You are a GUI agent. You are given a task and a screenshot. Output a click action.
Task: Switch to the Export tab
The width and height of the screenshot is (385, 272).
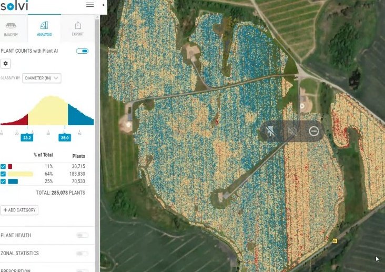tap(78, 29)
